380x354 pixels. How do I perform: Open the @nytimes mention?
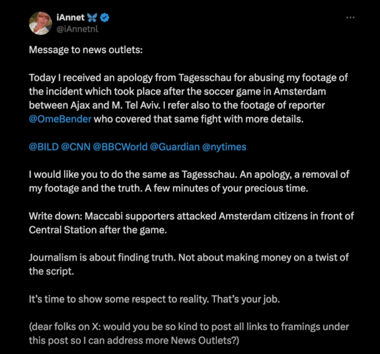[224, 147]
